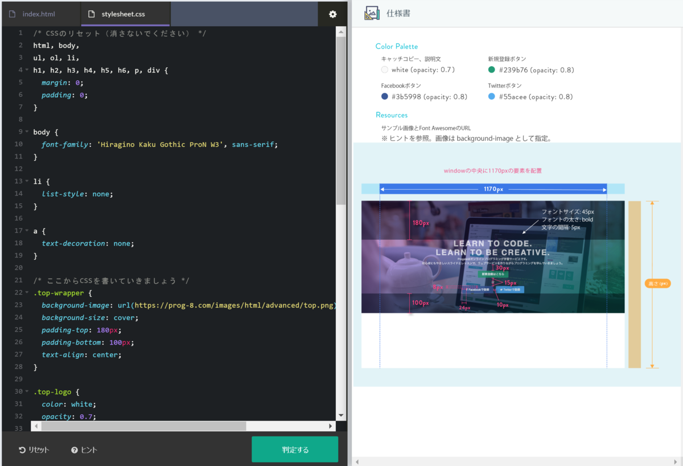Collapse code fold arrow at line 13

(27, 181)
